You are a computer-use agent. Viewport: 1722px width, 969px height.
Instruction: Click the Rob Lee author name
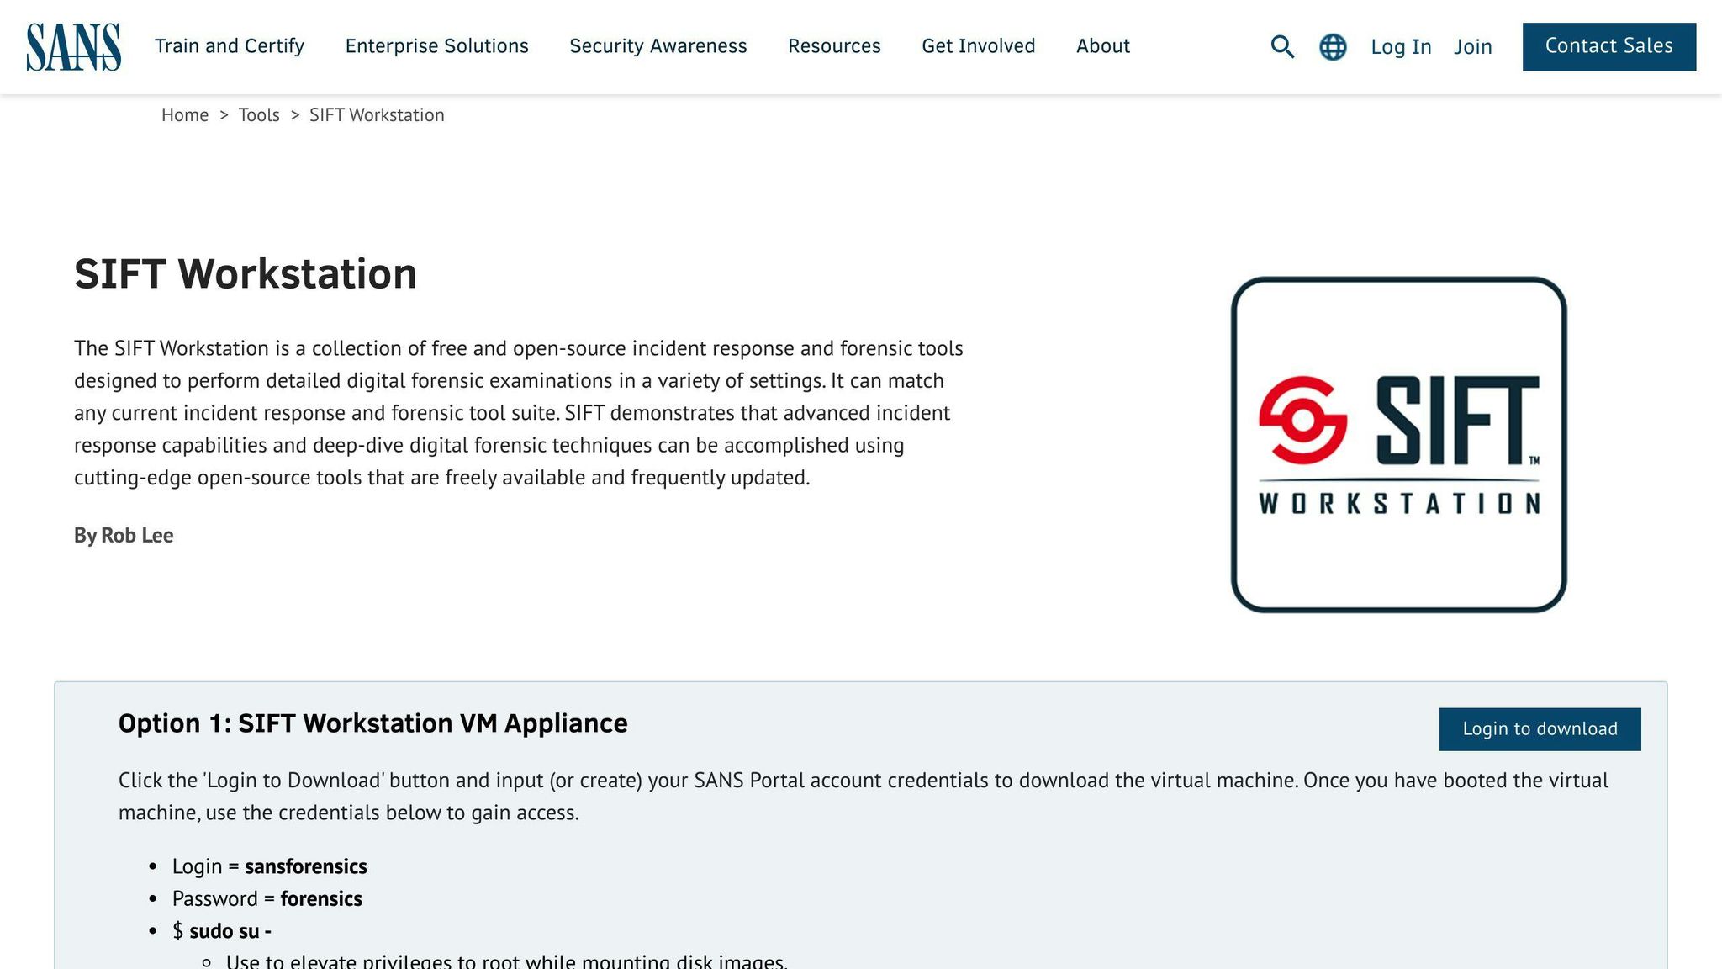tap(137, 536)
